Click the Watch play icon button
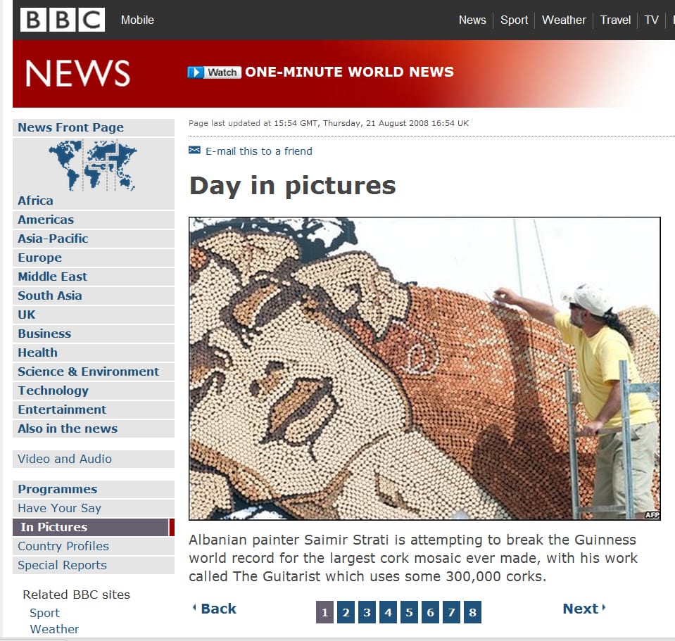 pyautogui.click(x=214, y=72)
